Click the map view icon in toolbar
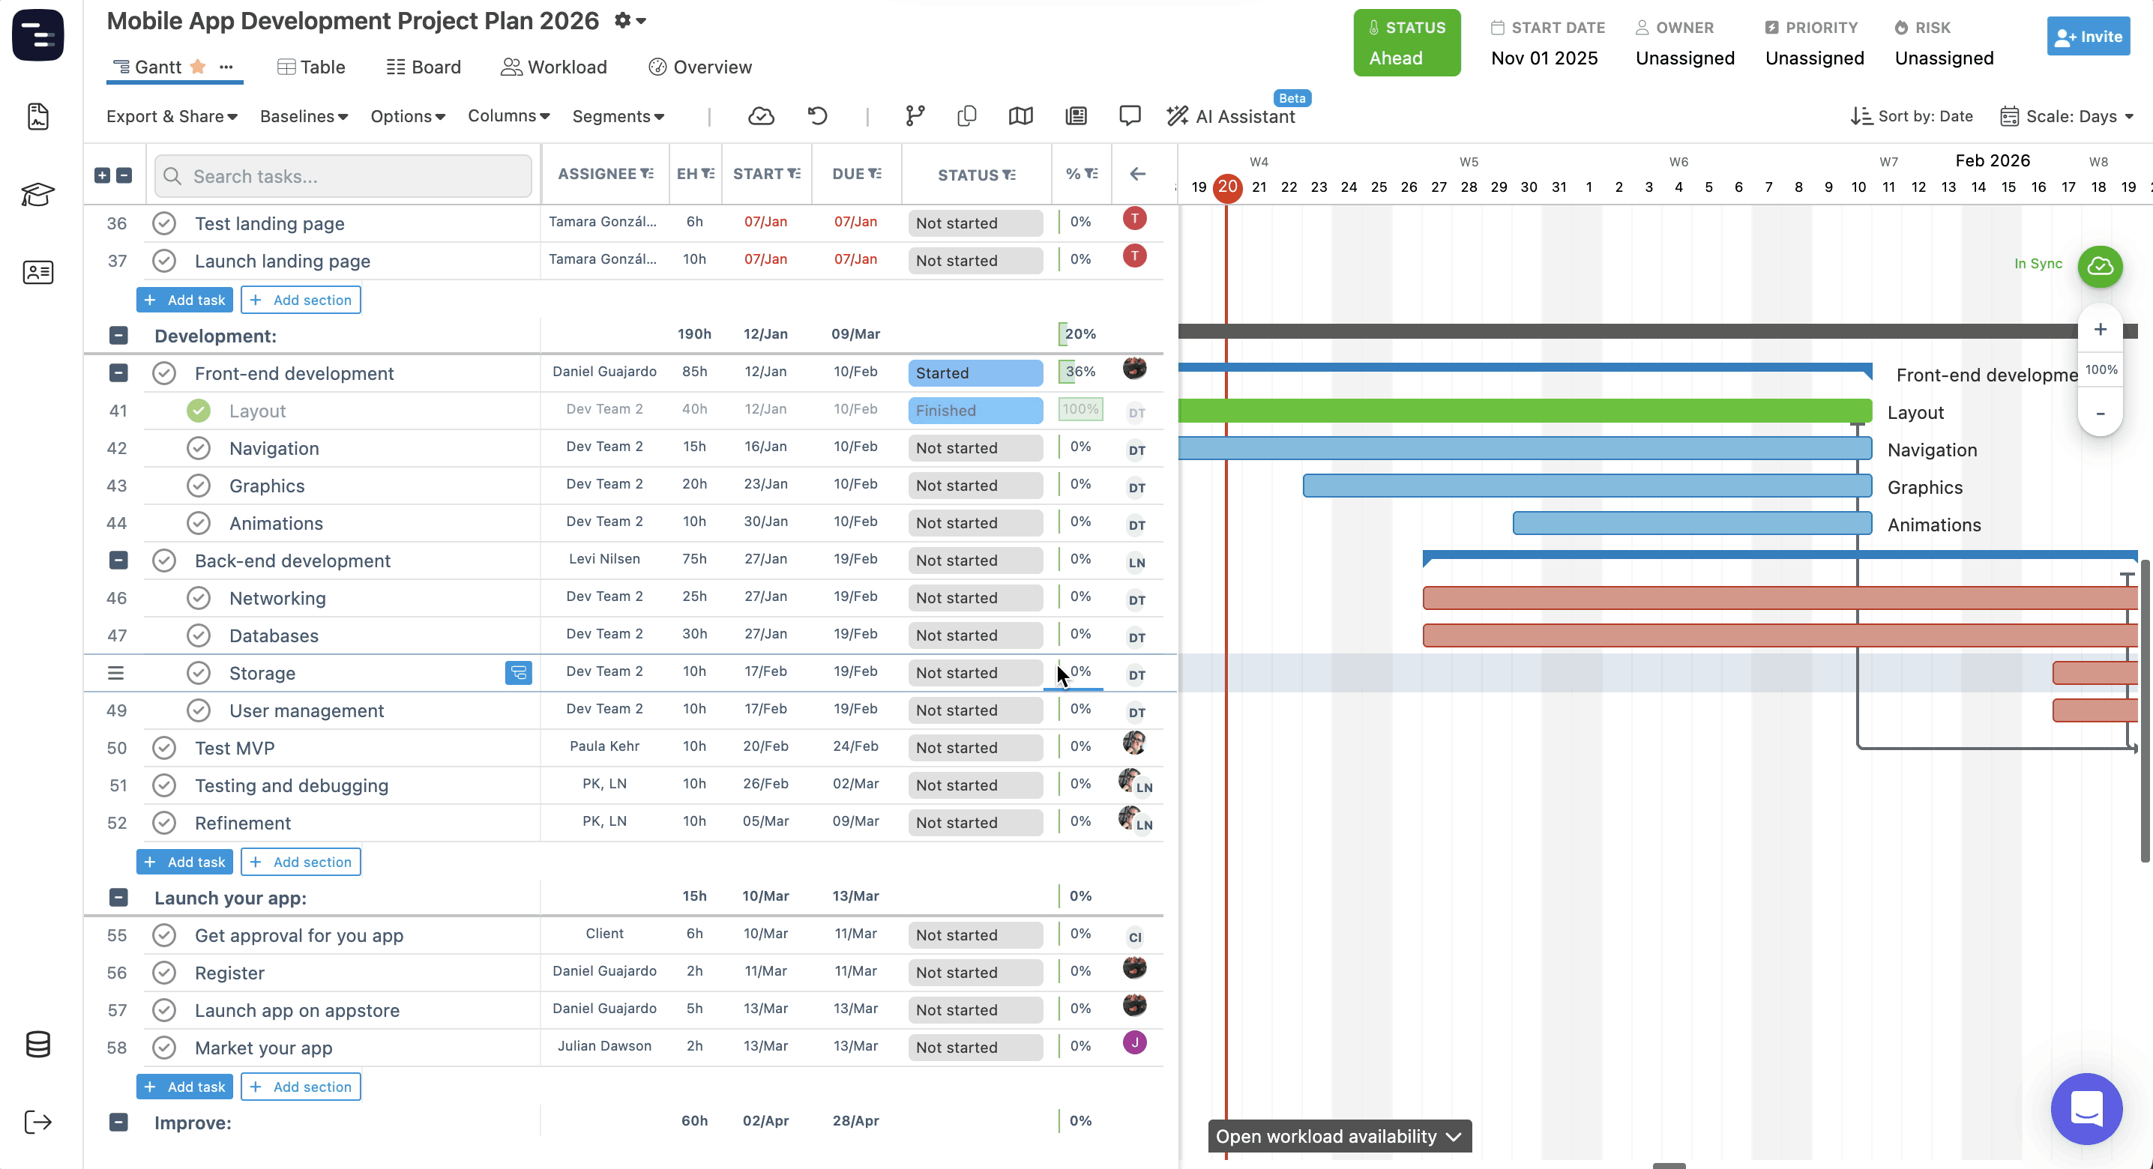The height and width of the screenshot is (1169, 2153). pos(1020,116)
